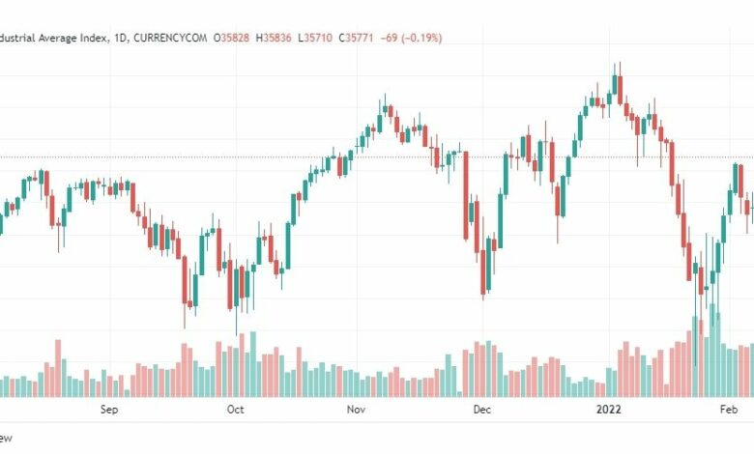Click the −69 (−0.19%) change value

click(x=411, y=38)
